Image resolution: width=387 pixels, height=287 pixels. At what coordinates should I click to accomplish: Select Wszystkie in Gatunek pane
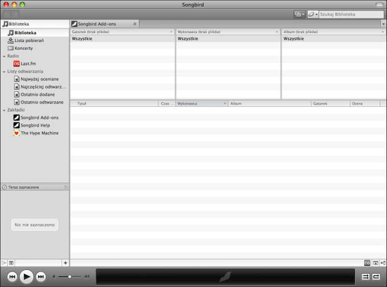[x=122, y=39]
